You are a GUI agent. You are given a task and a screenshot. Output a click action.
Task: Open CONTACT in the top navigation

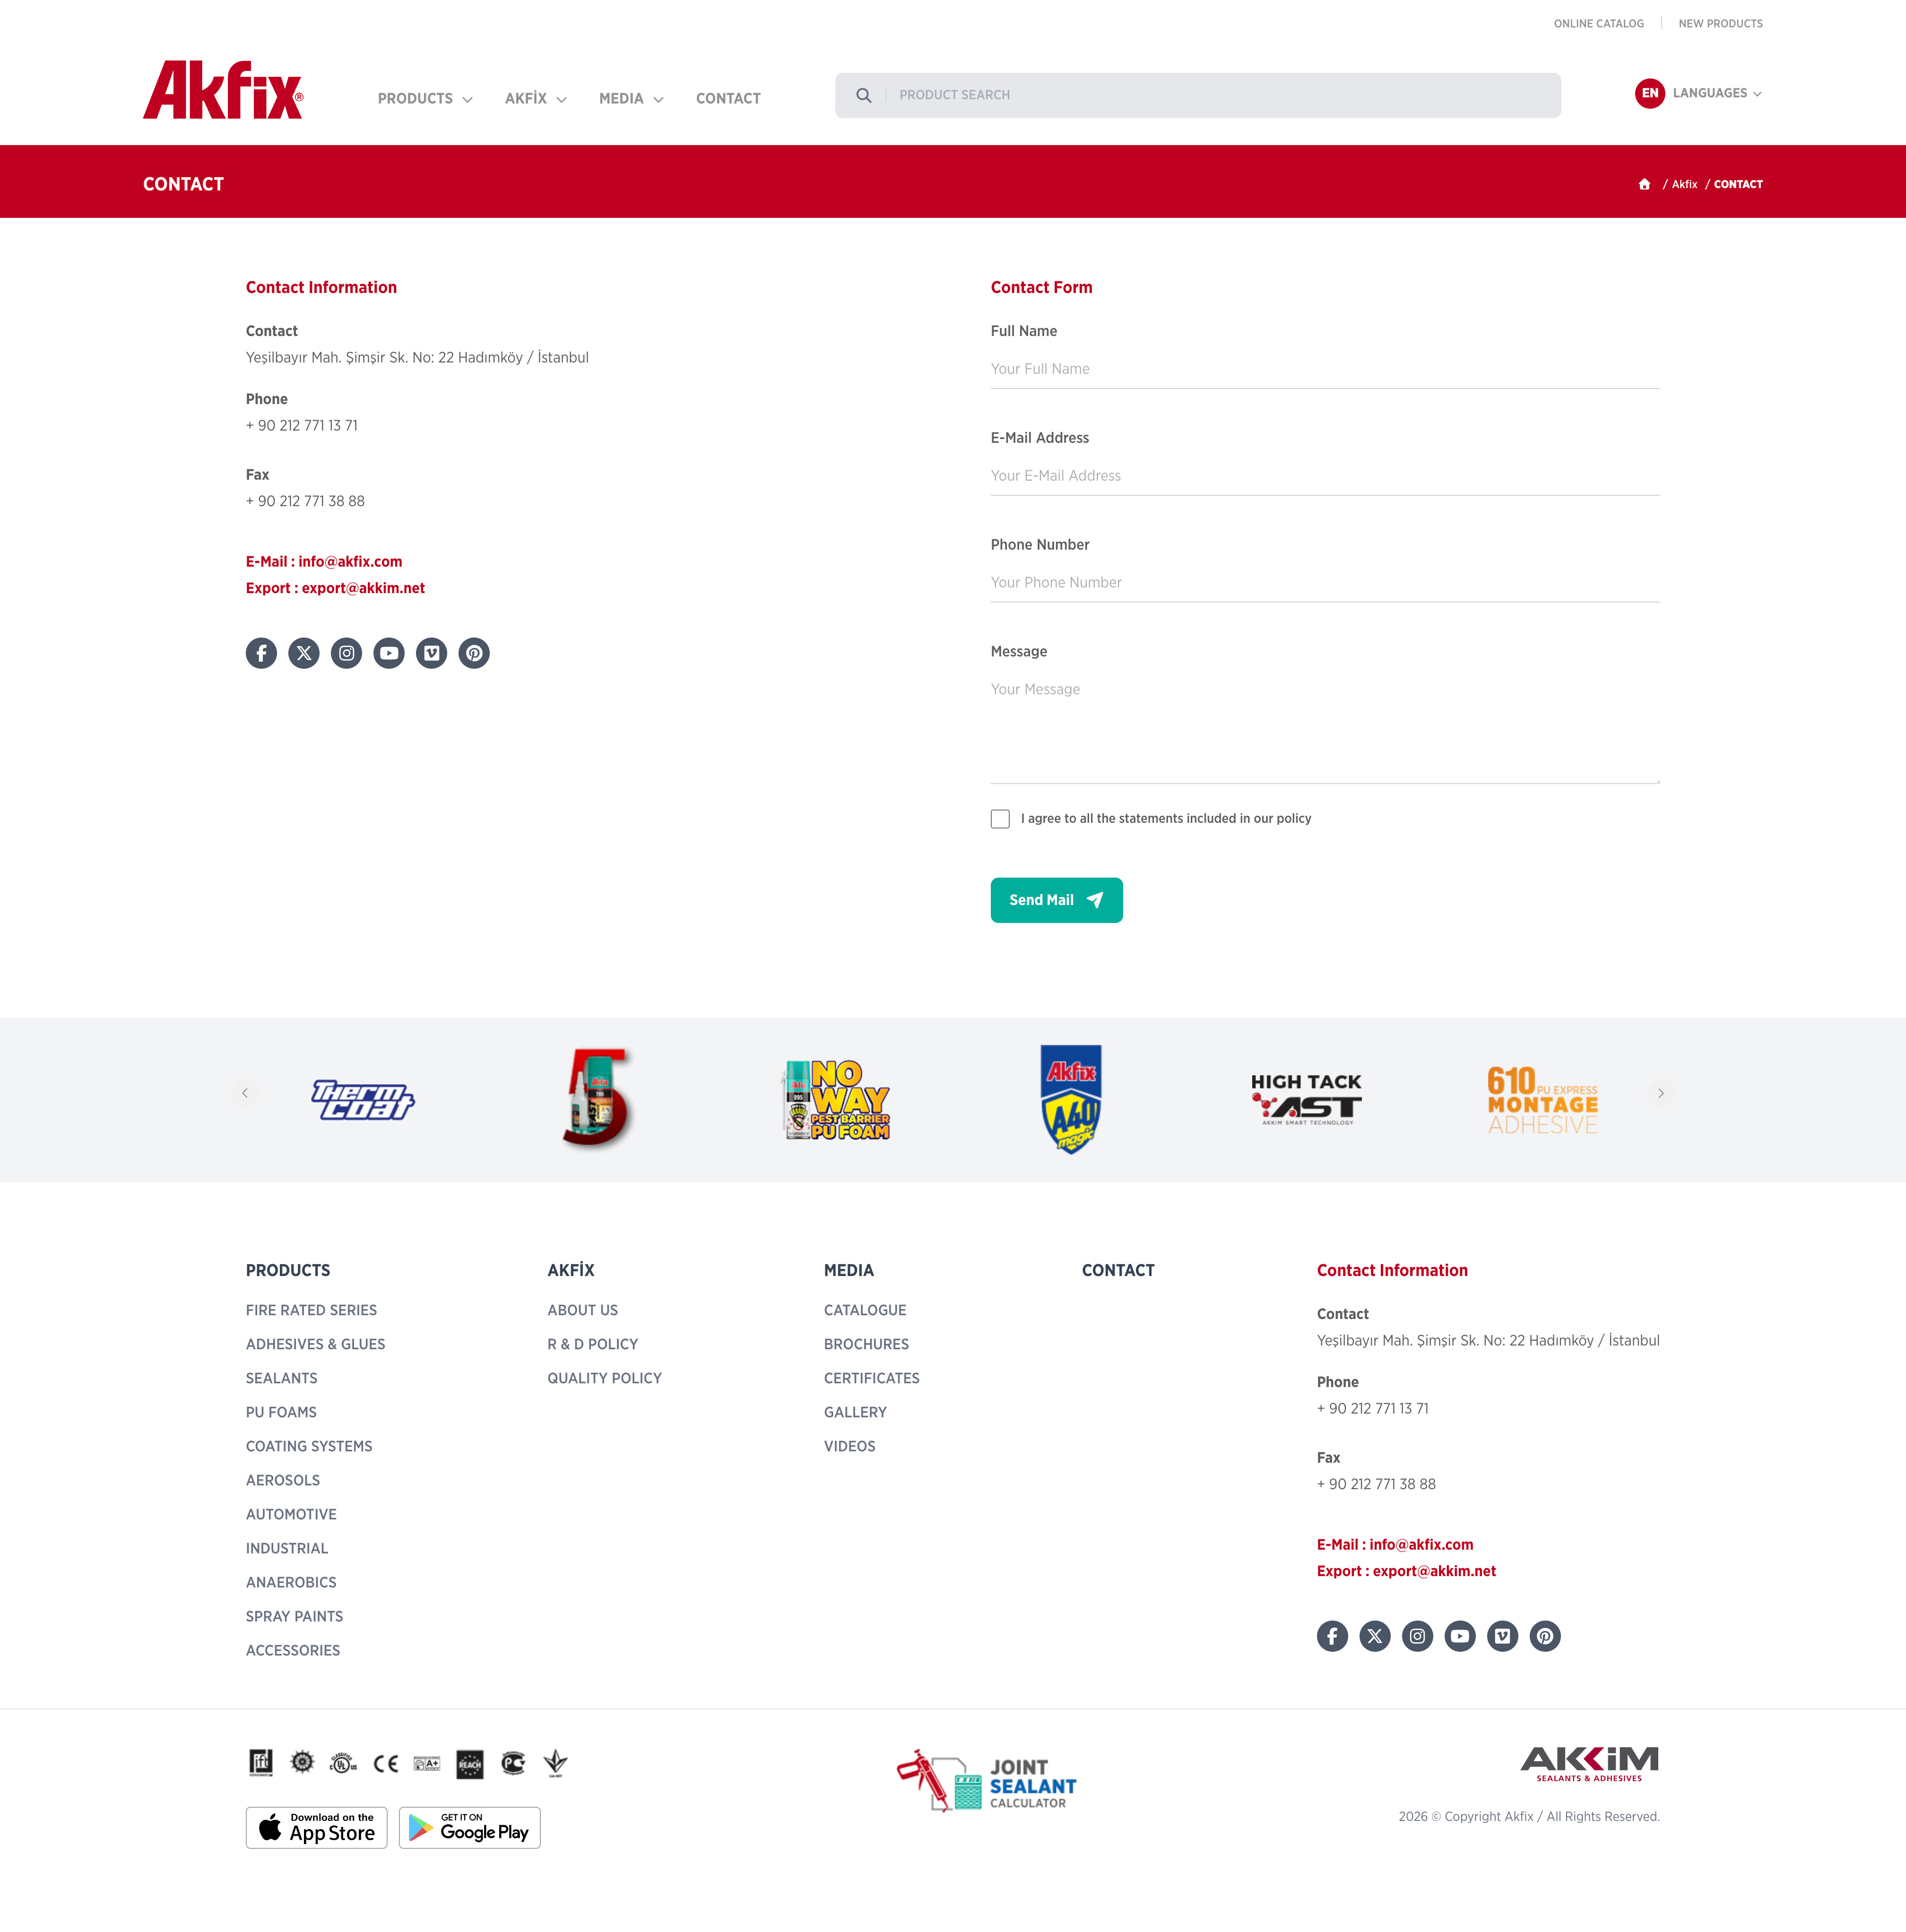(728, 99)
